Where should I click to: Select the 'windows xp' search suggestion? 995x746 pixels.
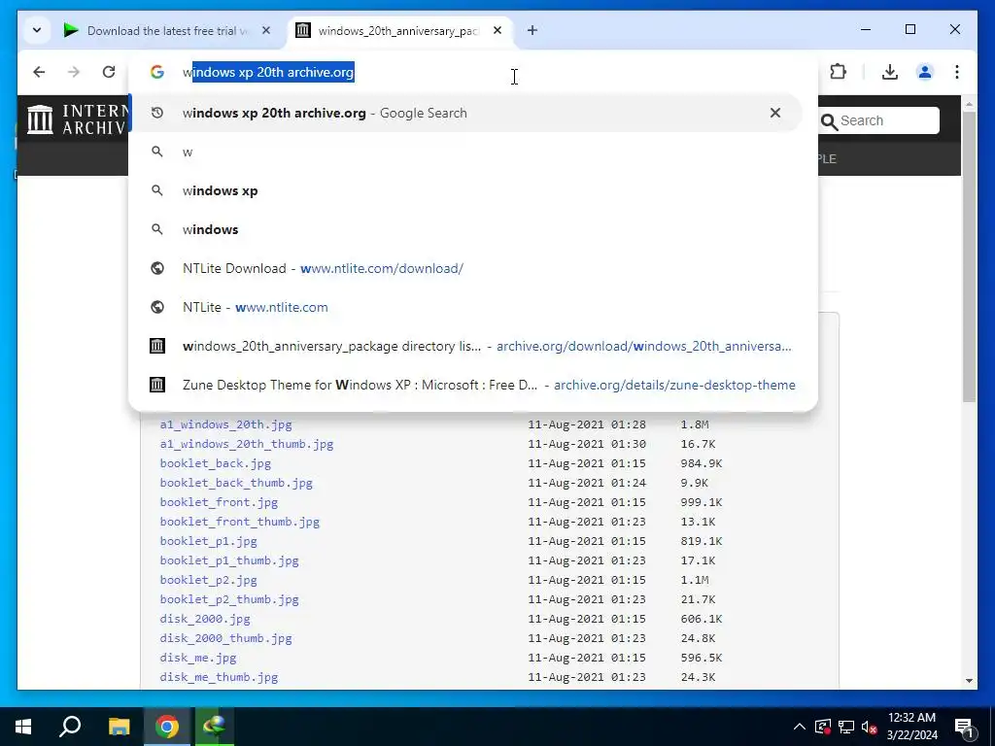[x=466, y=190]
